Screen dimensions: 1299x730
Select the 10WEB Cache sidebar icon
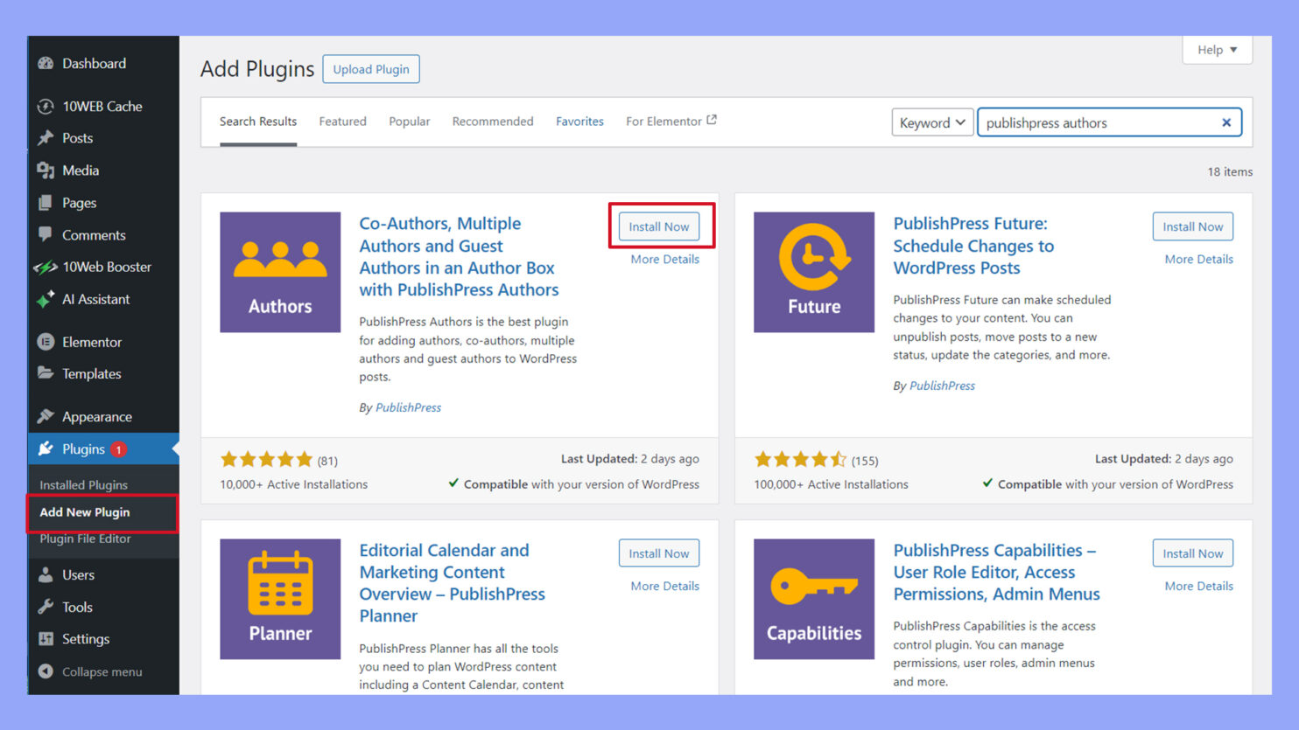[46, 106]
